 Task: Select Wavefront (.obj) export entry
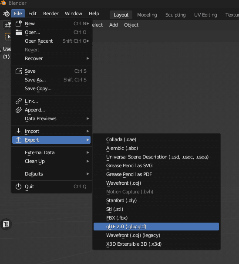tap(156, 183)
